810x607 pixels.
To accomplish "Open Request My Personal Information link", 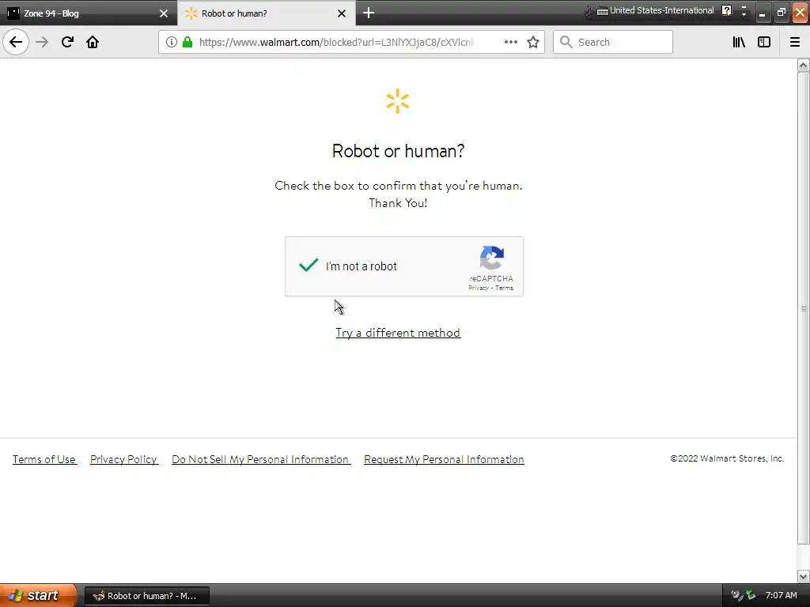I will pyautogui.click(x=444, y=459).
